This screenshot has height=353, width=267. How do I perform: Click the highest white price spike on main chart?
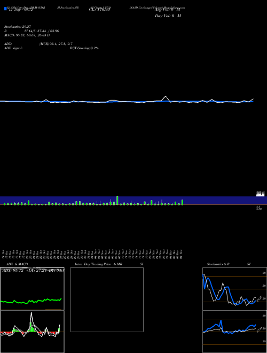166,97
